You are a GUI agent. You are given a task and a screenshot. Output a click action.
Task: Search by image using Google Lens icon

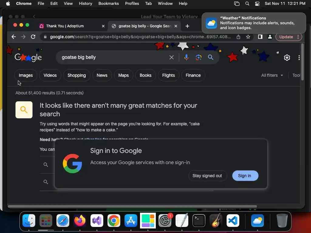pyautogui.click(x=199, y=57)
